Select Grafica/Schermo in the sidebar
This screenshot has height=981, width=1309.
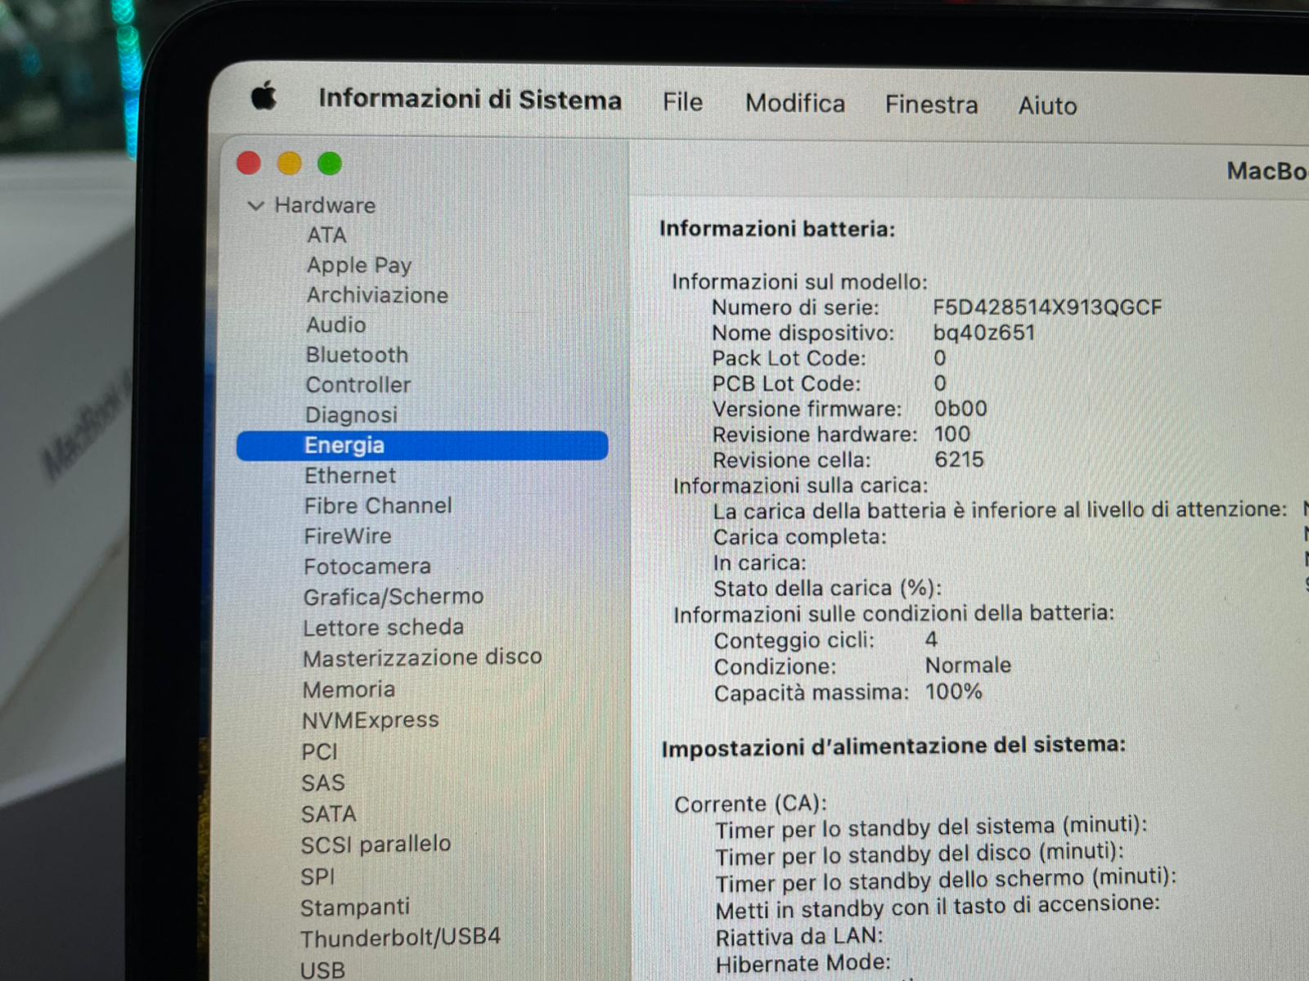point(393,597)
